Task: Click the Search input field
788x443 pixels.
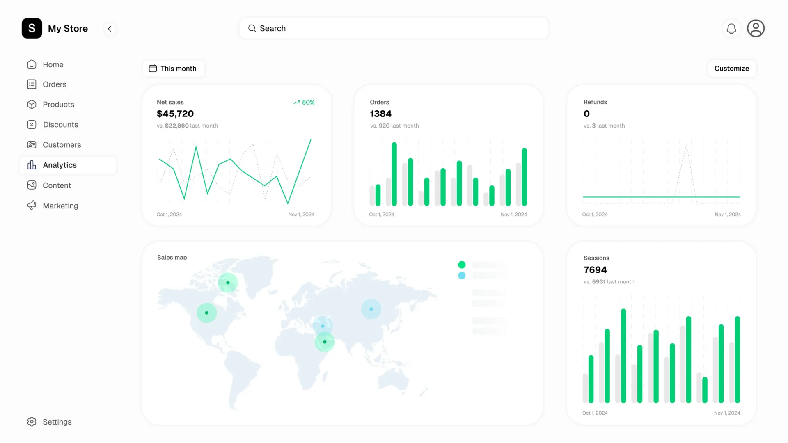Action: 394,28
